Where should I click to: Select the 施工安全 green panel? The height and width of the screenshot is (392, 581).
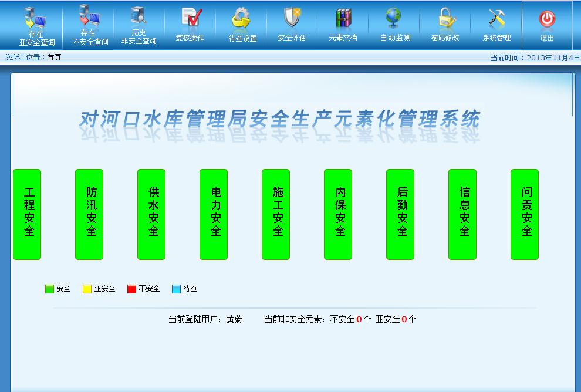(x=276, y=215)
